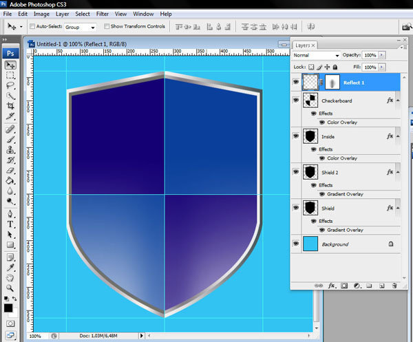Hide the Shield 2 layer
The width and height of the screenshot is (413, 342).
coord(296,171)
